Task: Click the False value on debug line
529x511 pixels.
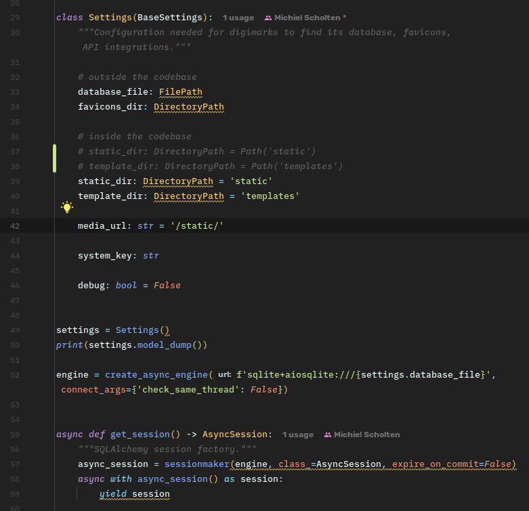Action: (x=167, y=286)
